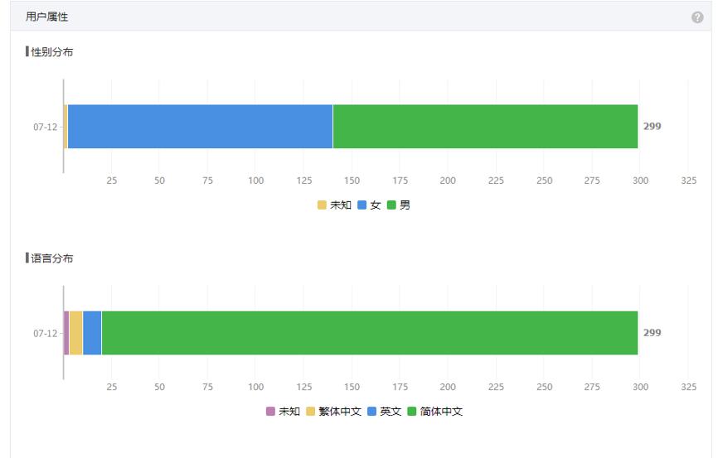Toggle the 简体中文 legend item
This screenshot has height=458, width=718.
(x=435, y=411)
